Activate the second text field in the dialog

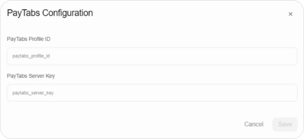[152, 93]
